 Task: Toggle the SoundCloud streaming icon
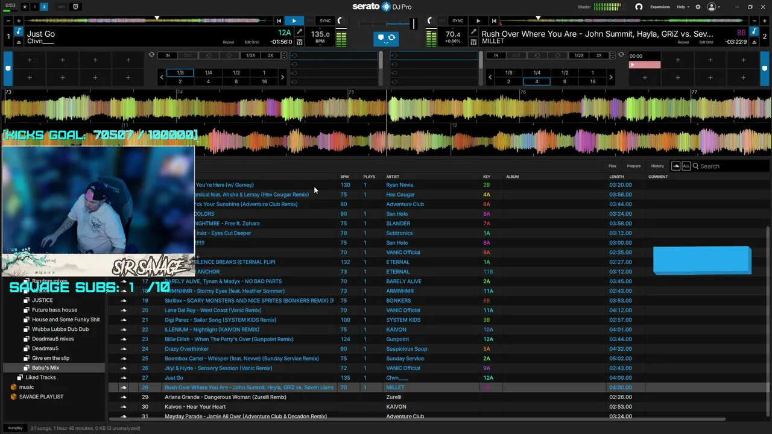[x=675, y=166]
